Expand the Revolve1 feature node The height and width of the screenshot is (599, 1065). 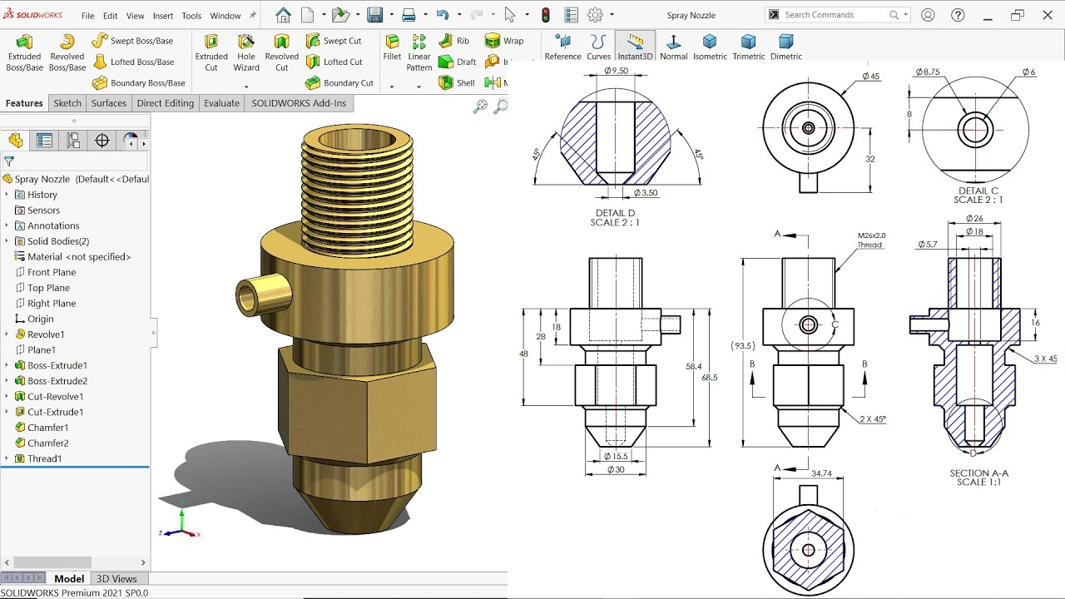click(x=7, y=334)
